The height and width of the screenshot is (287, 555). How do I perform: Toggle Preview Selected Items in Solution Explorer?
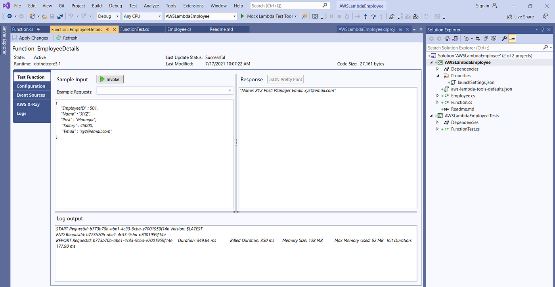[x=512, y=38]
